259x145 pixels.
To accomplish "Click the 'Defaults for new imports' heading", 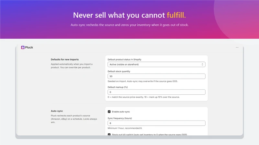I will point(65,60).
